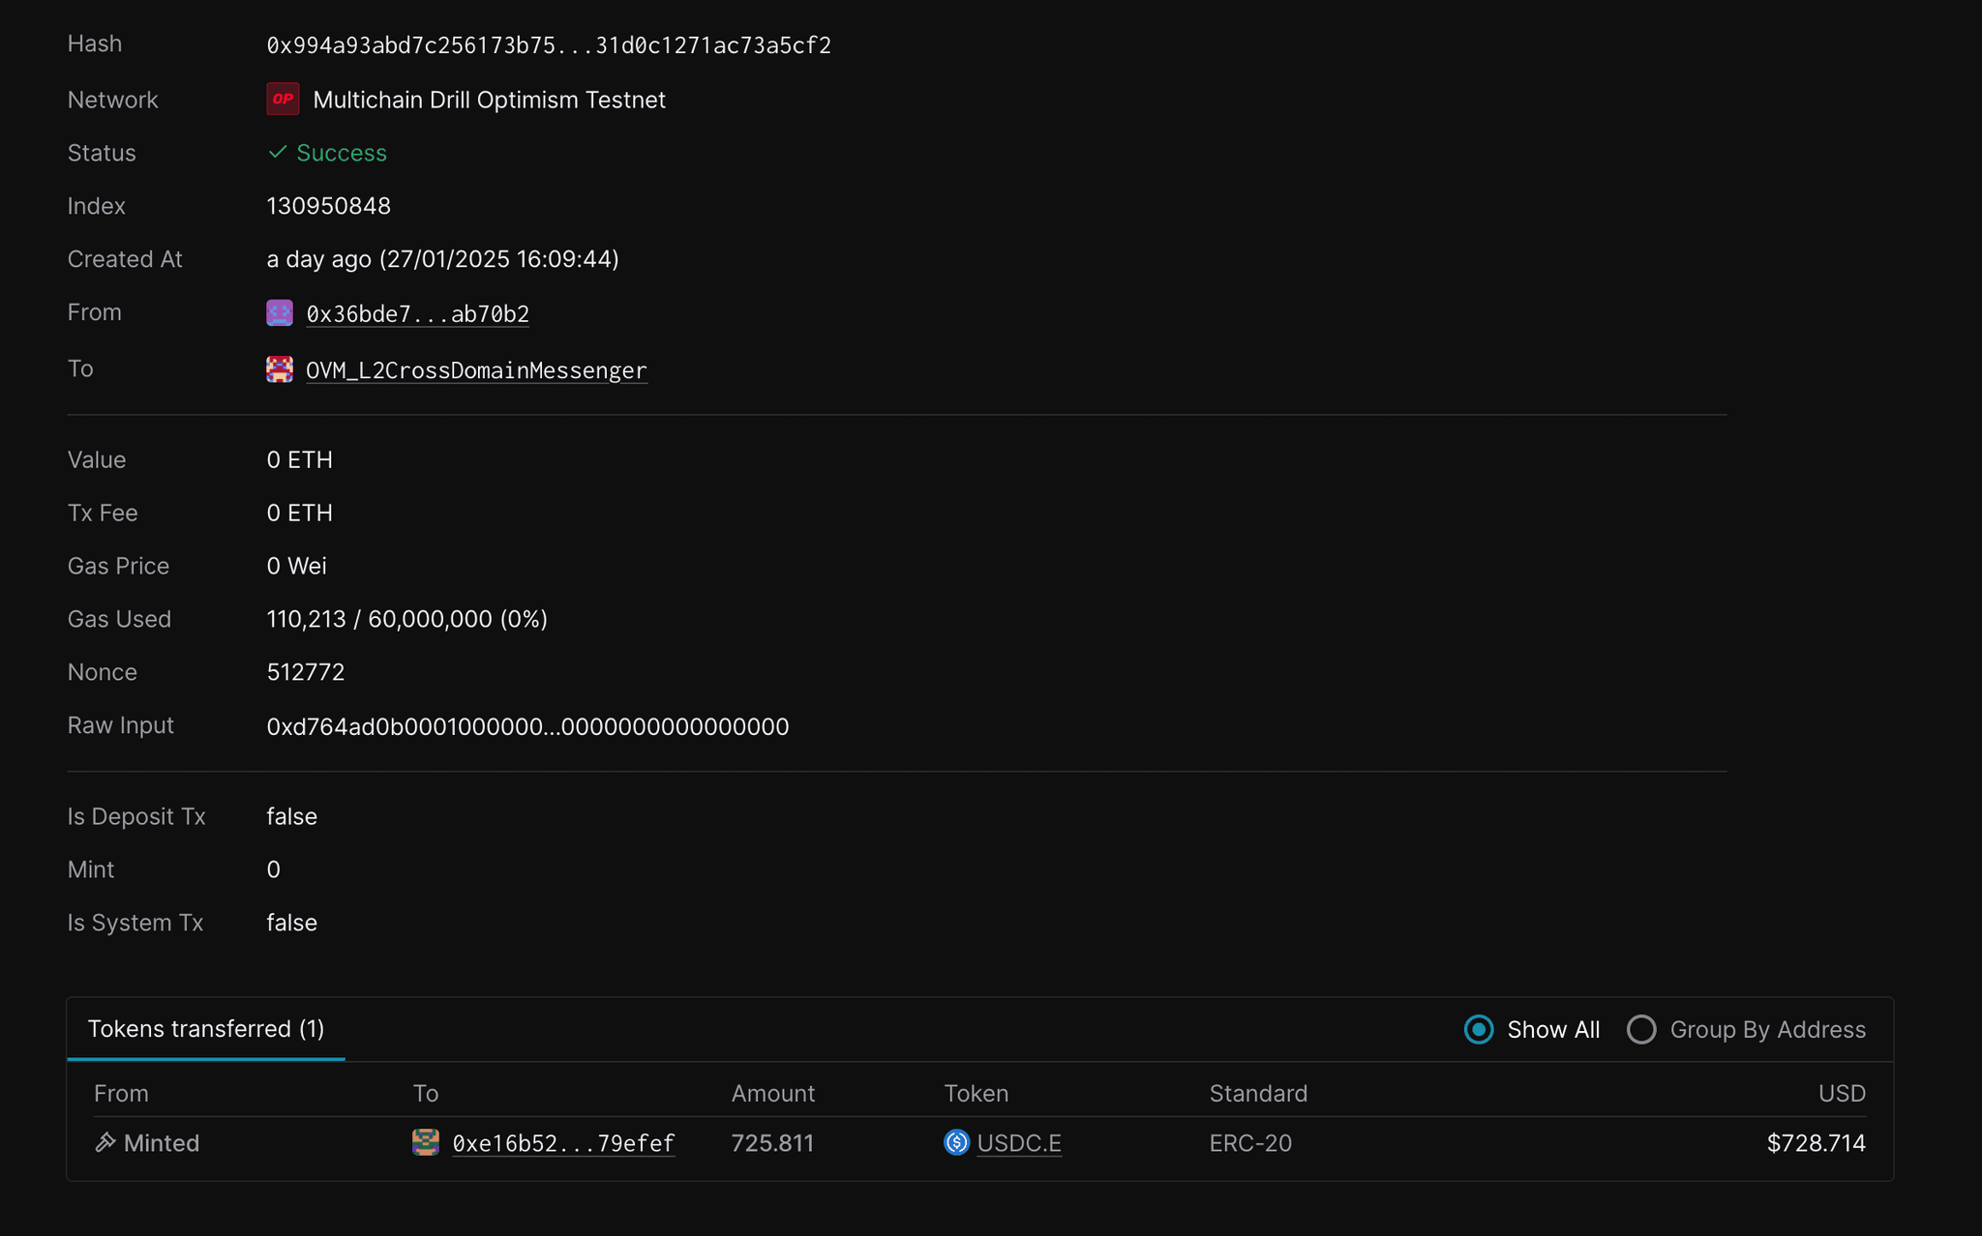Click the USD column header
The height and width of the screenshot is (1236, 1982).
click(1842, 1093)
